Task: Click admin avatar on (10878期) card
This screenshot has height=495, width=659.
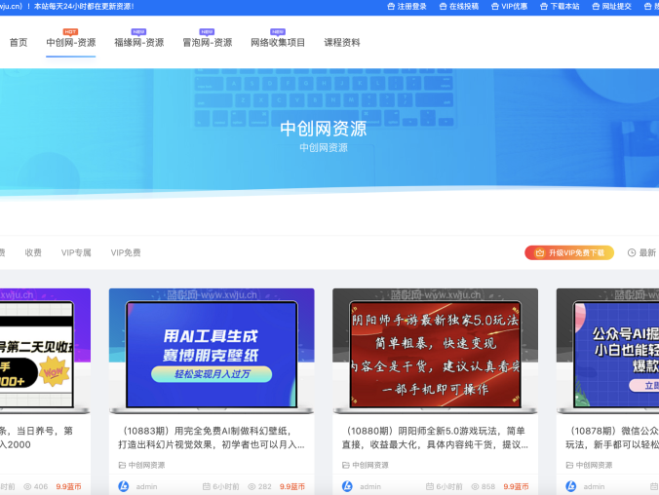Action: point(570,486)
